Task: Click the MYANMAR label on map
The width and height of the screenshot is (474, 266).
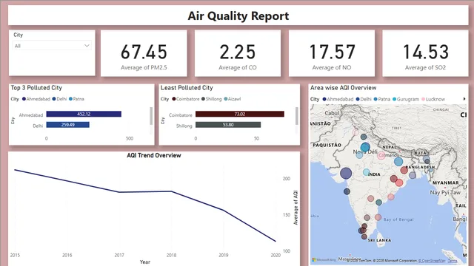Action: coord(446,183)
